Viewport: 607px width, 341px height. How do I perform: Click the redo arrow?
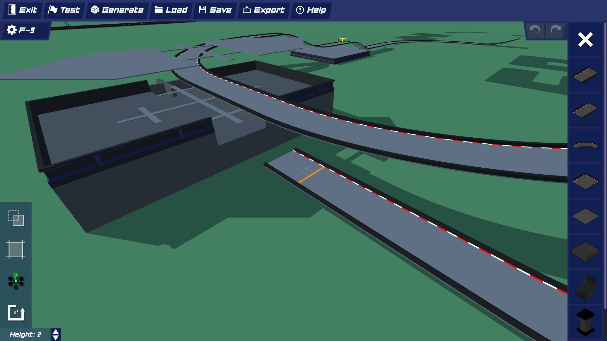point(555,31)
